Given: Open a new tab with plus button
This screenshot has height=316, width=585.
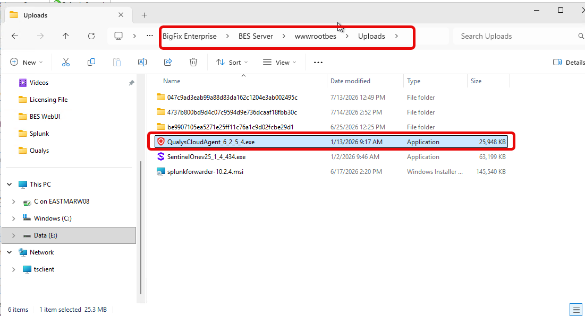Looking at the screenshot, I should 145,15.
